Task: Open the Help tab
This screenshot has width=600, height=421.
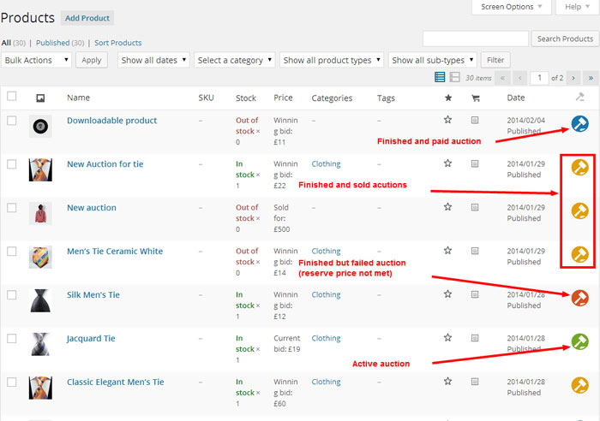Action: 577,8
